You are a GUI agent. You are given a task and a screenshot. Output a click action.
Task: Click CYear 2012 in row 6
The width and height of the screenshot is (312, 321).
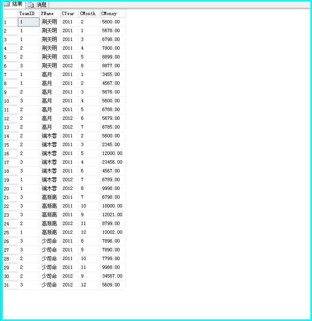[x=67, y=66]
